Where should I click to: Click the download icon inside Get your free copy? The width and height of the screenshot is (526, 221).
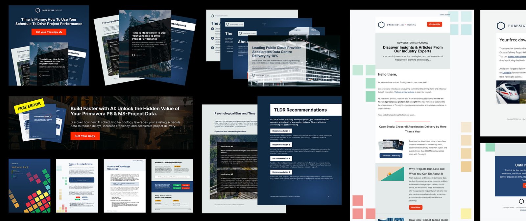[60, 32]
